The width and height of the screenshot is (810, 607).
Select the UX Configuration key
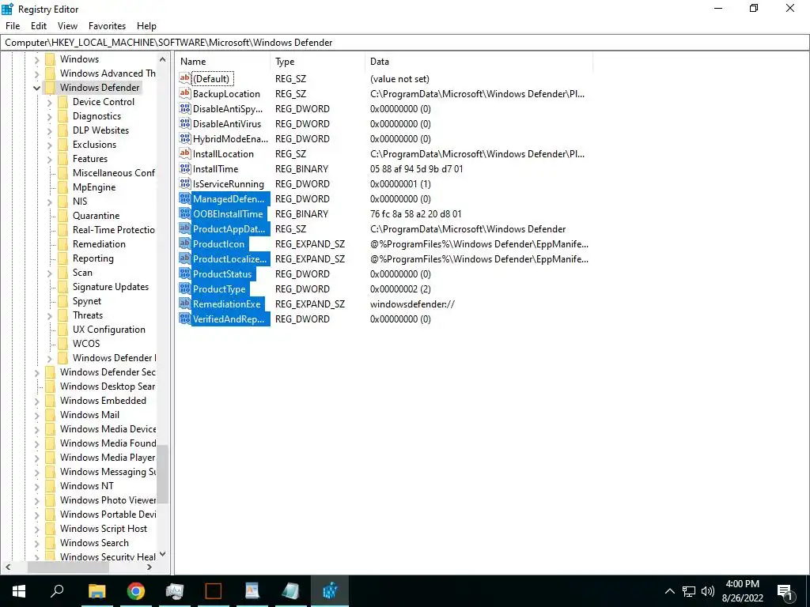coord(109,330)
